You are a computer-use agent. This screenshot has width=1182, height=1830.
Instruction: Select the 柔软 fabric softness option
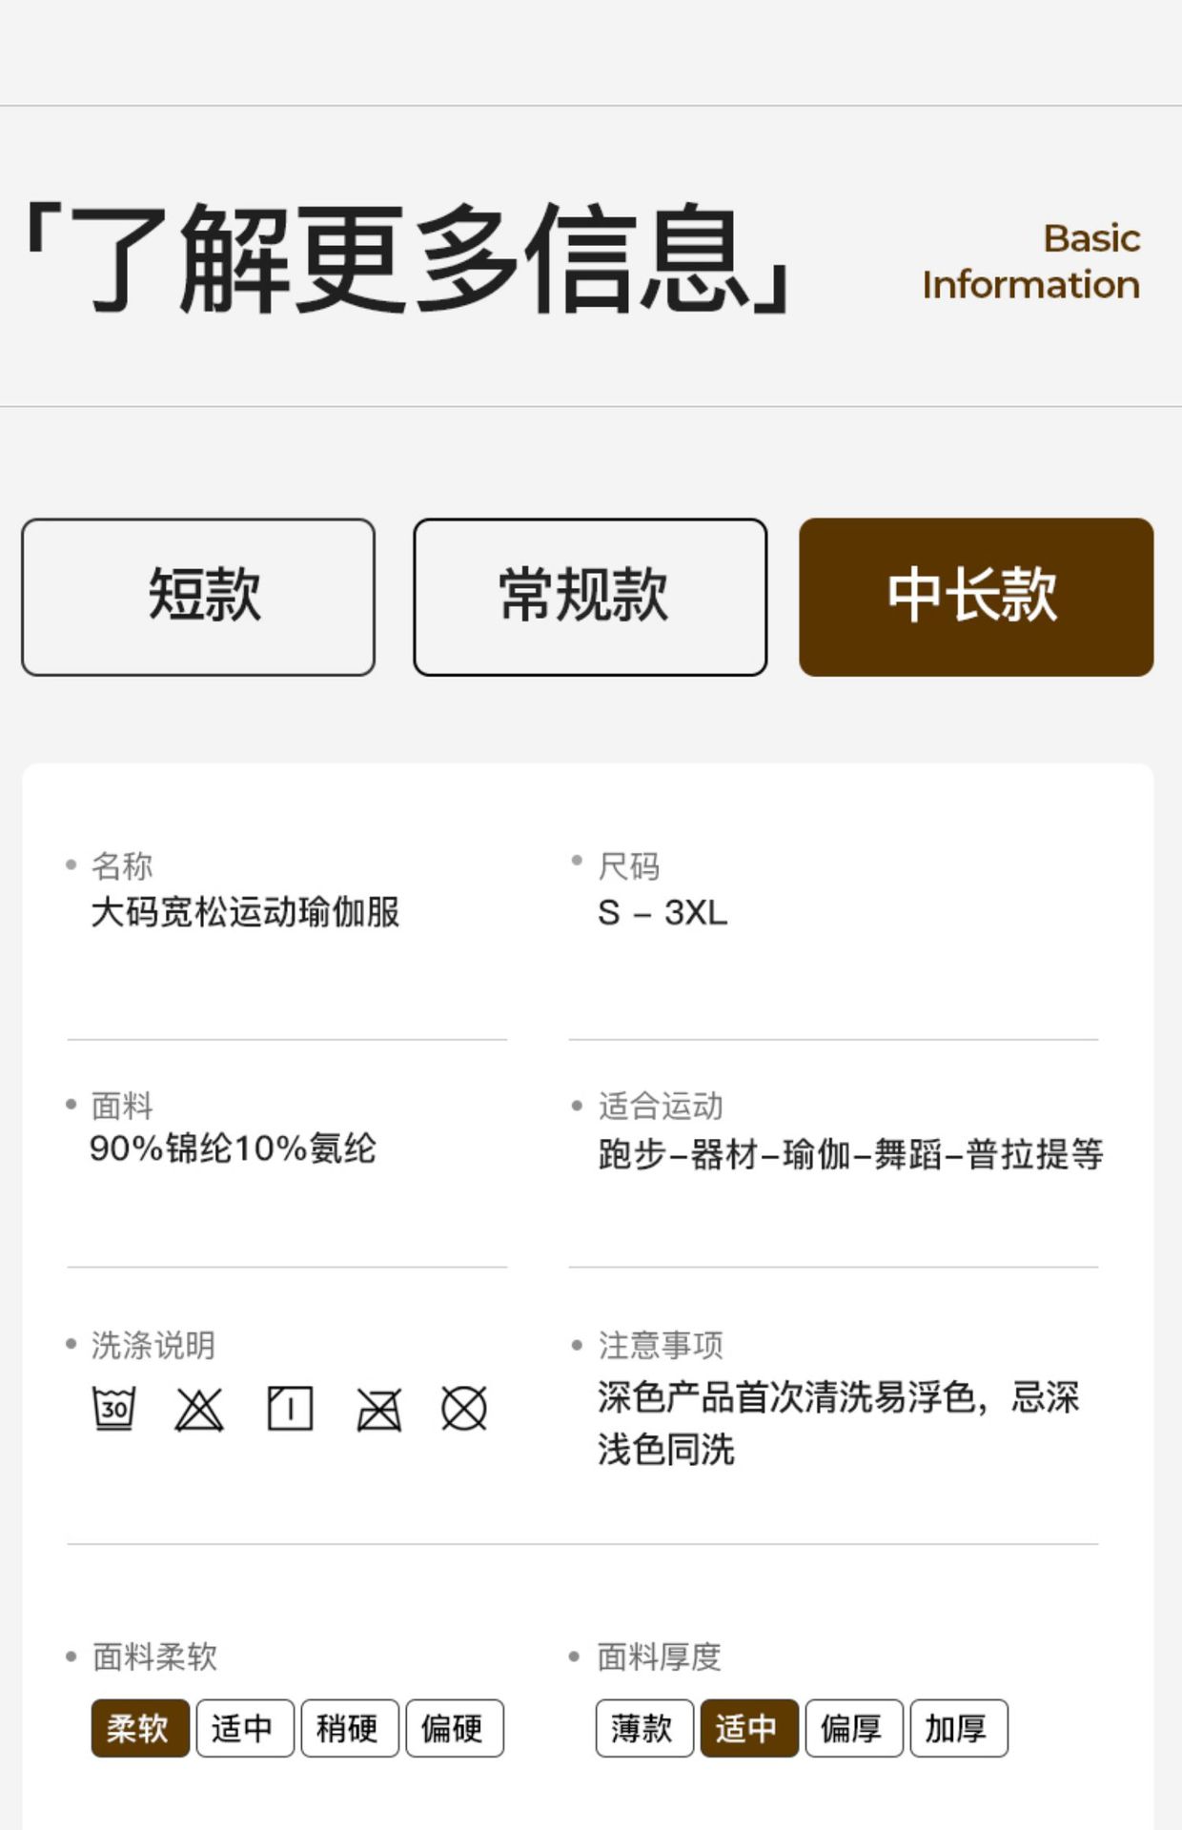(x=140, y=1727)
